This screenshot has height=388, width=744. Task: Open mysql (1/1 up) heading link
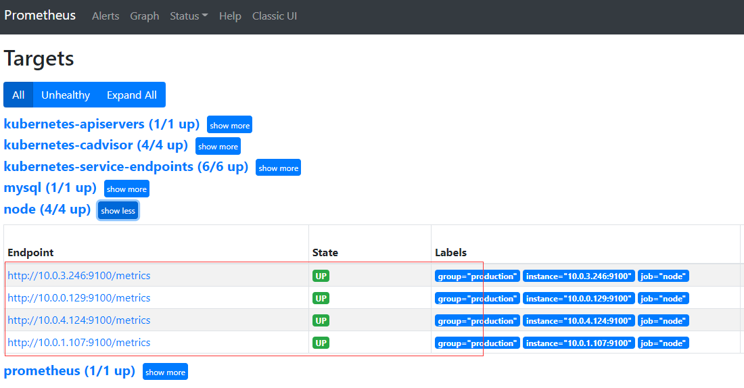point(50,188)
